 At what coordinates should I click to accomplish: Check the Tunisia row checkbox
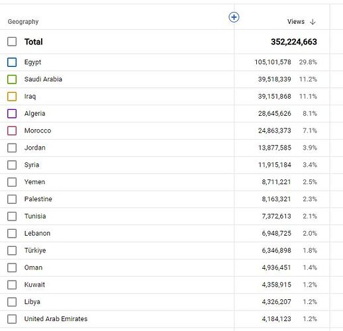(12, 216)
